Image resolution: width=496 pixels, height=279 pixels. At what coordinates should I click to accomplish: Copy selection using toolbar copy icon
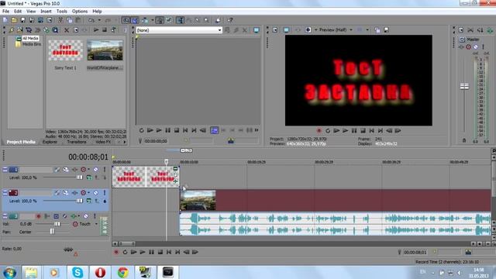tap(69, 20)
